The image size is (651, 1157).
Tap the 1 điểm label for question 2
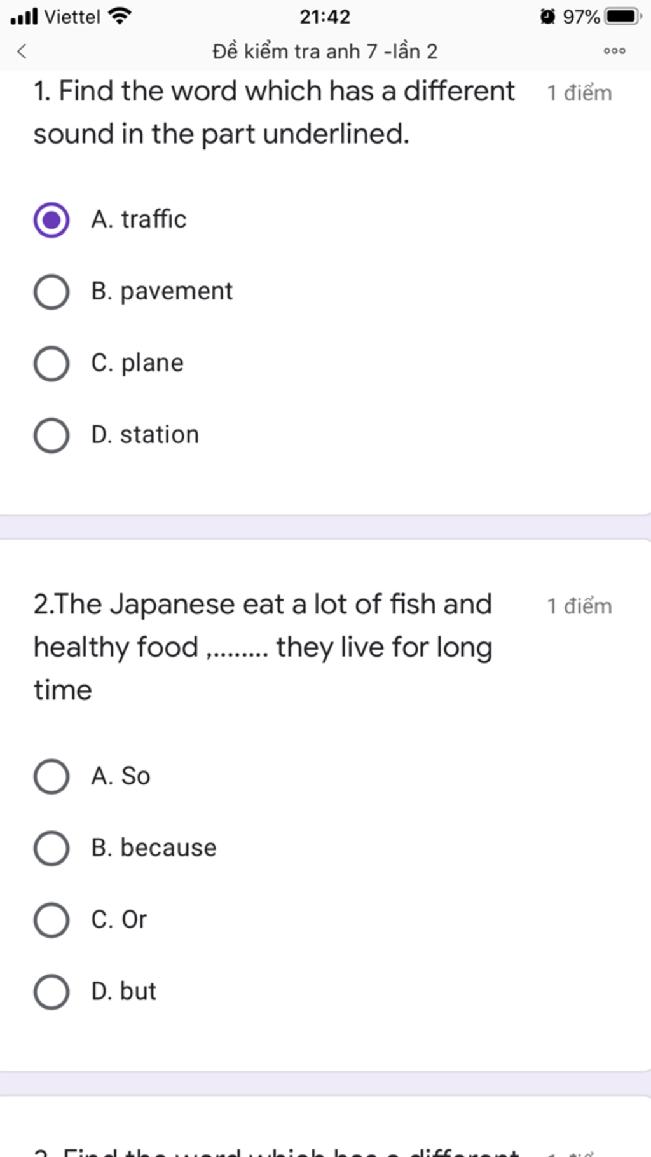pos(579,606)
